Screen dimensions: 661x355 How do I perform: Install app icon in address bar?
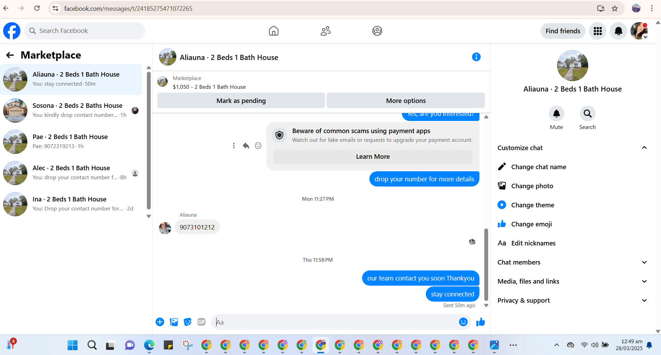[x=601, y=8]
